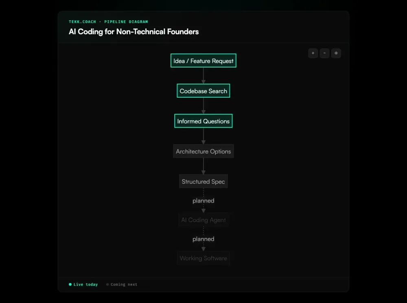Toggle the Live today legend filter
Image resolution: width=407 pixels, height=303 pixels.
coord(83,284)
